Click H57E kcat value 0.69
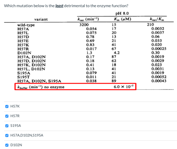Viewport: 177px width, 149px height. [90, 41]
